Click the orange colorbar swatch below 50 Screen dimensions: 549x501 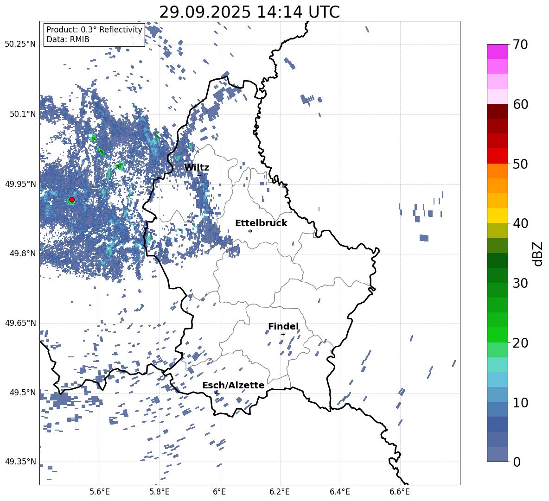(498, 171)
